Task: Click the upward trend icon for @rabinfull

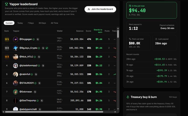Action: click(115, 74)
